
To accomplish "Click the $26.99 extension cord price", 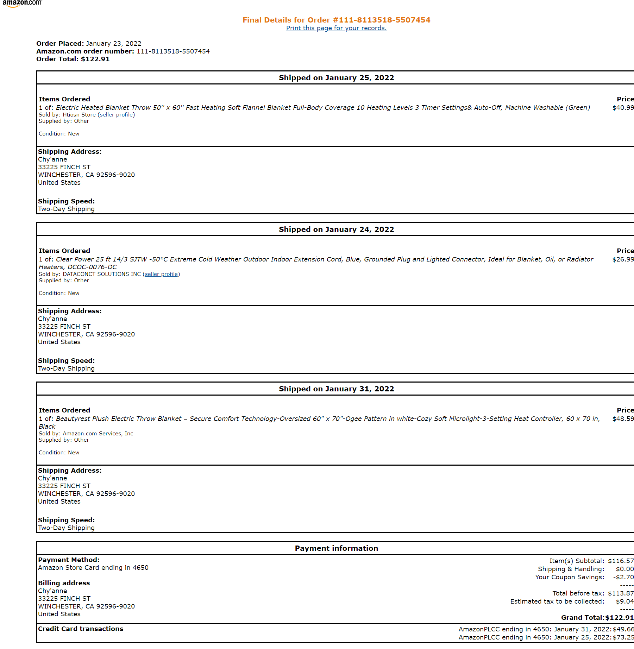I will click(x=623, y=259).
